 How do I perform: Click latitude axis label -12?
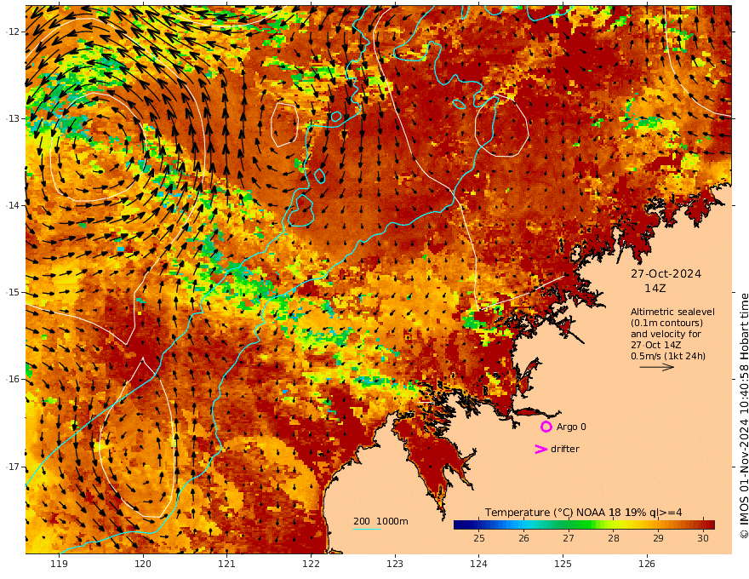[14, 32]
